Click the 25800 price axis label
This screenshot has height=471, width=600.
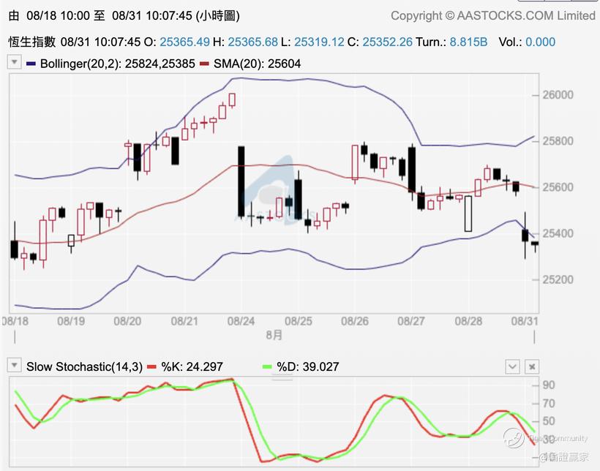[558, 141]
